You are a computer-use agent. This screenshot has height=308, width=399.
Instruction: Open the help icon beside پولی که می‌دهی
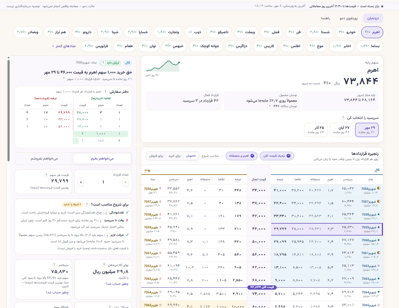[x=104, y=265]
